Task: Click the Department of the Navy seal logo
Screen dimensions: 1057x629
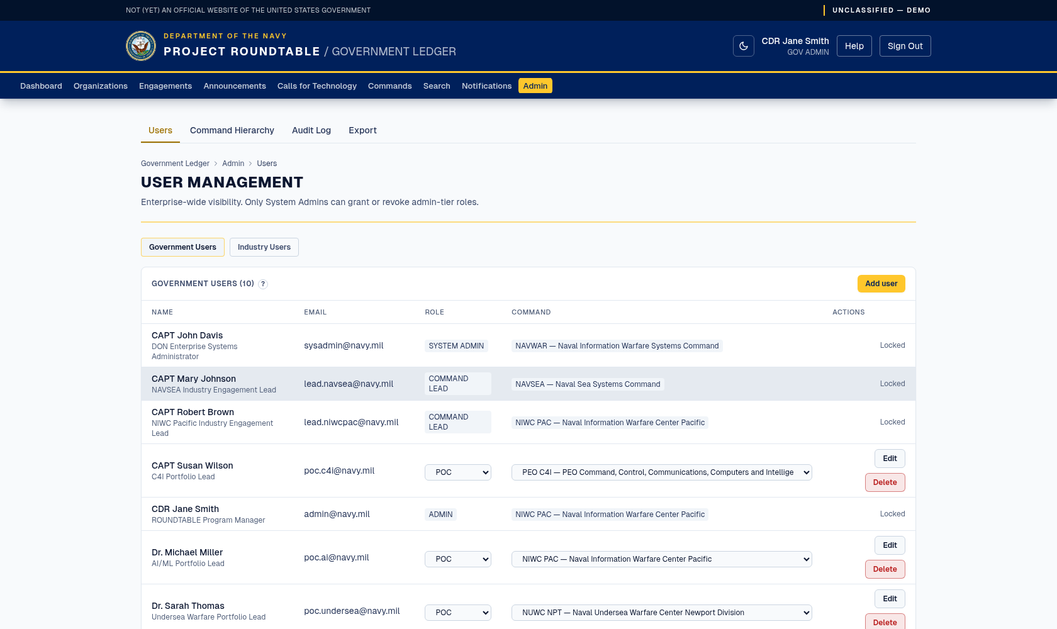Action: click(x=141, y=46)
